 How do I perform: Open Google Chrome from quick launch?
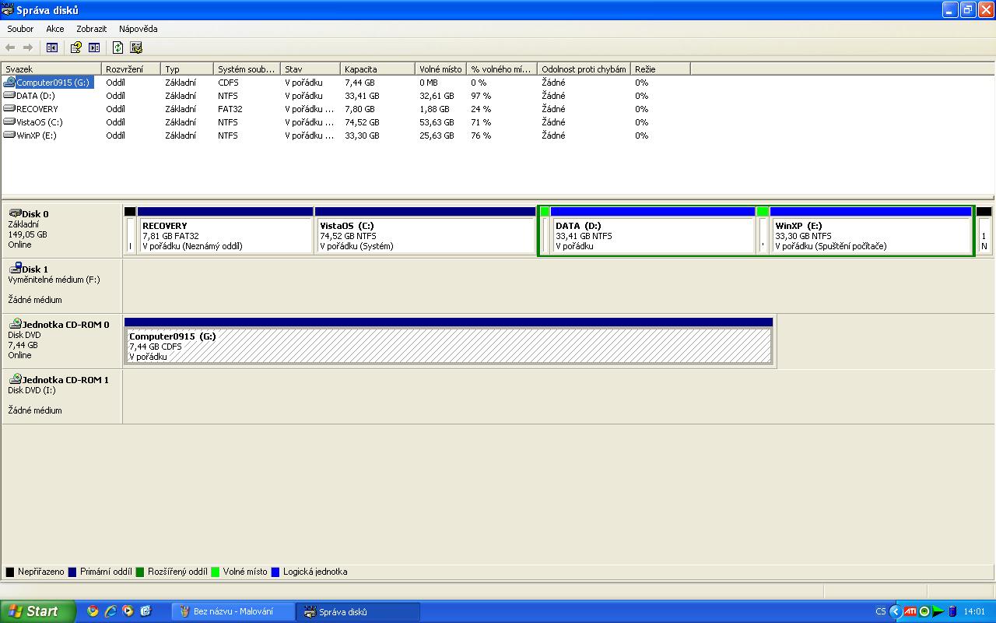(x=93, y=611)
